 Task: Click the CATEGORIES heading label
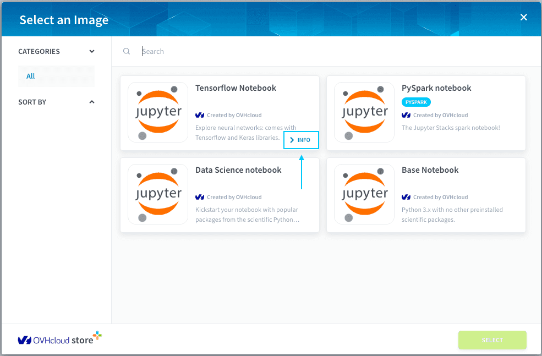click(x=39, y=52)
